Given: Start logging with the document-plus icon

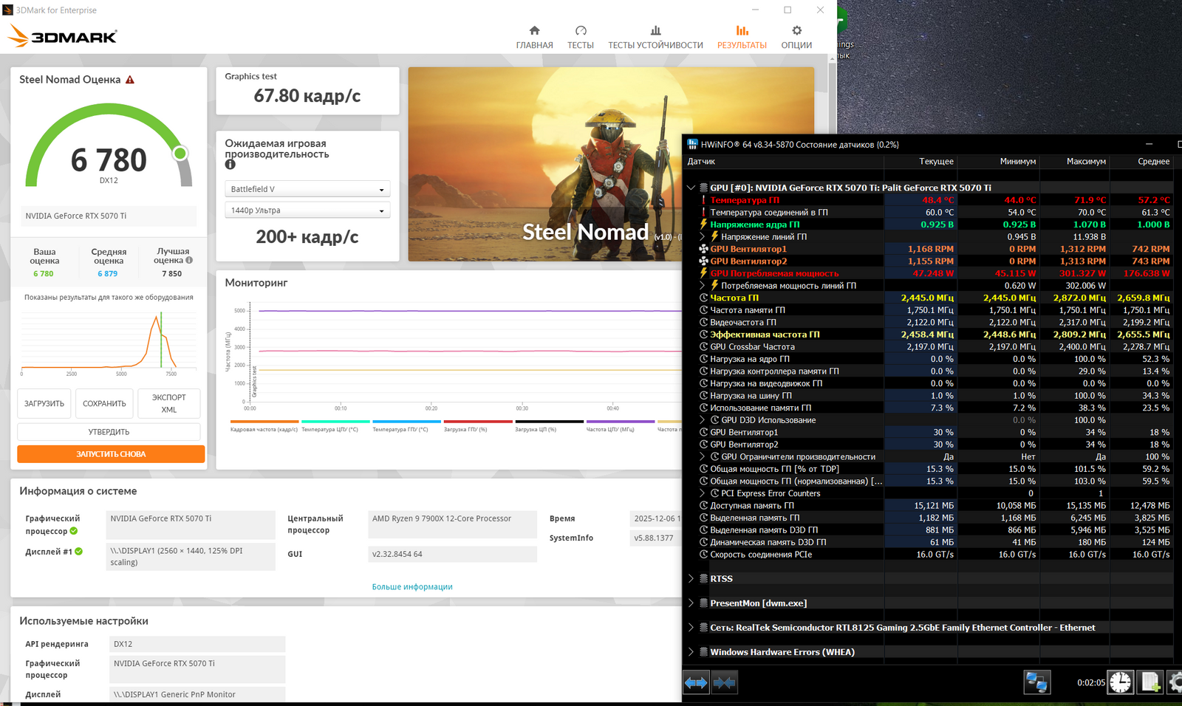Looking at the screenshot, I should pos(1150,682).
